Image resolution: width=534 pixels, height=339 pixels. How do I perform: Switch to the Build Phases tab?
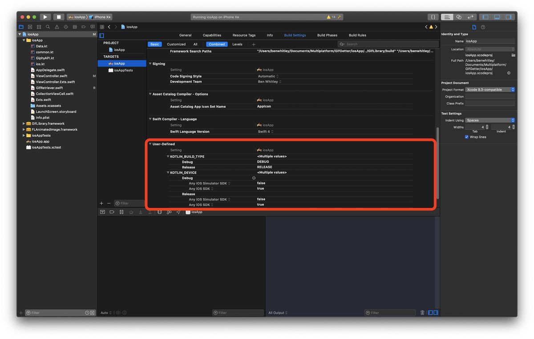point(327,35)
